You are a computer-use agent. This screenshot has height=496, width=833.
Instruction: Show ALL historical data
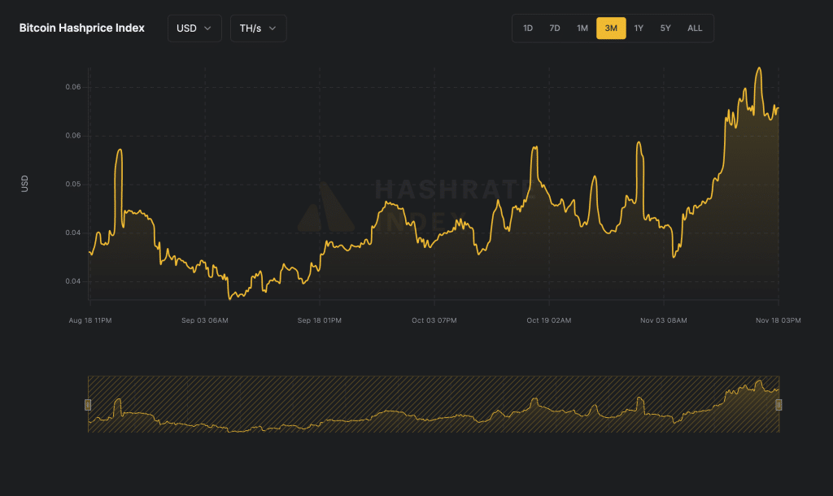695,28
